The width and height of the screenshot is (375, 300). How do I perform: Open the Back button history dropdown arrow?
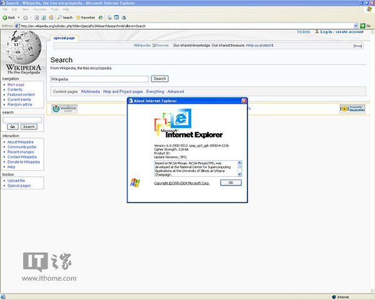pyautogui.click(x=19, y=17)
